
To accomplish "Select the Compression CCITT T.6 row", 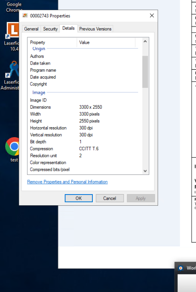I will [85, 148].
